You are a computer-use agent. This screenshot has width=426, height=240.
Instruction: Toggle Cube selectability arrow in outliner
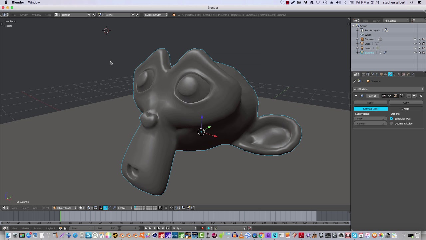coord(419,44)
